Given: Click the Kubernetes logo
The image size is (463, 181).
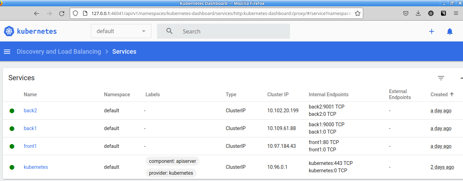Looking at the screenshot, I should pos(30,31).
